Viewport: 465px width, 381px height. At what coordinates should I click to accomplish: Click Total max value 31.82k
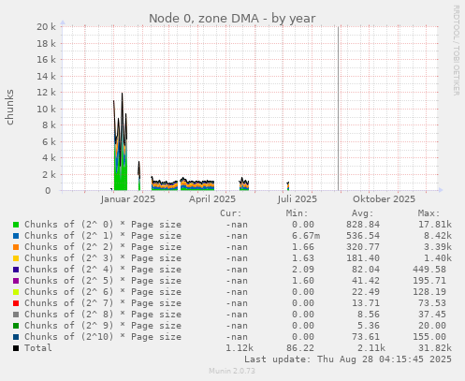(435, 348)
